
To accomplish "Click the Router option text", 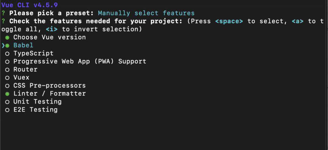I will (x=26, y=69).
